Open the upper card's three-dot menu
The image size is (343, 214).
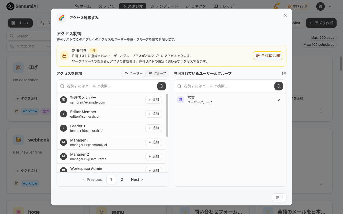tap(321, 111)
